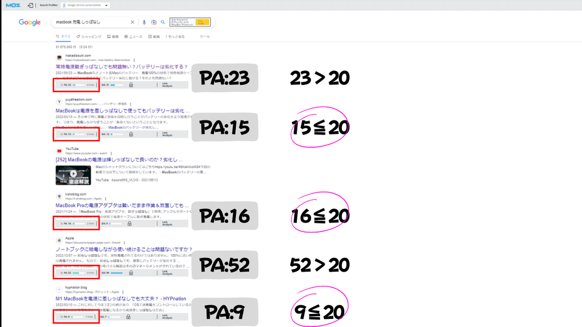This screenshot has width=582, height=327.
Task: Open Link Analysis for Apple result
Action: click(167, 273)
